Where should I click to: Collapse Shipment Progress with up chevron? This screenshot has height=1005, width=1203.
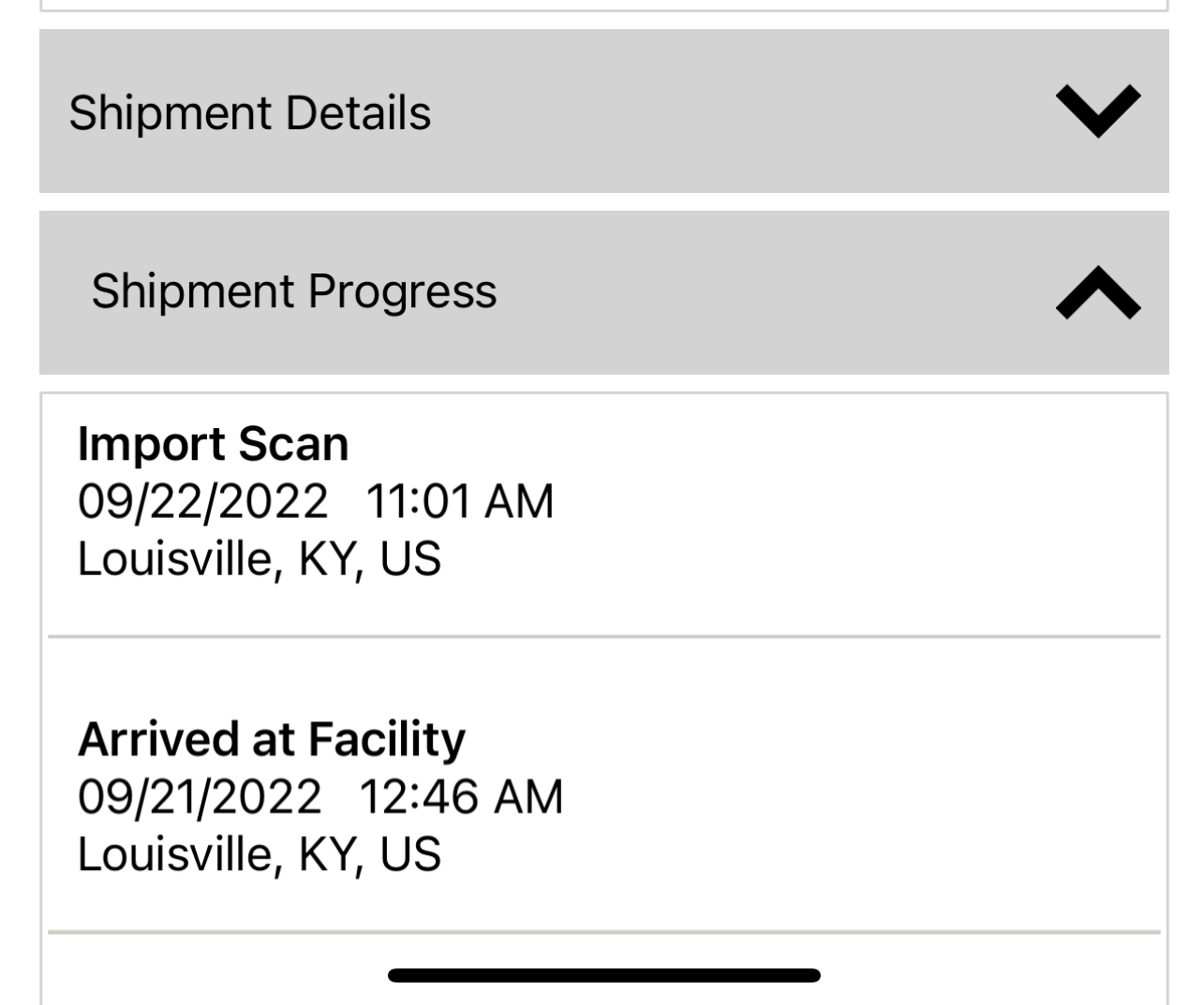point(1097,293)
